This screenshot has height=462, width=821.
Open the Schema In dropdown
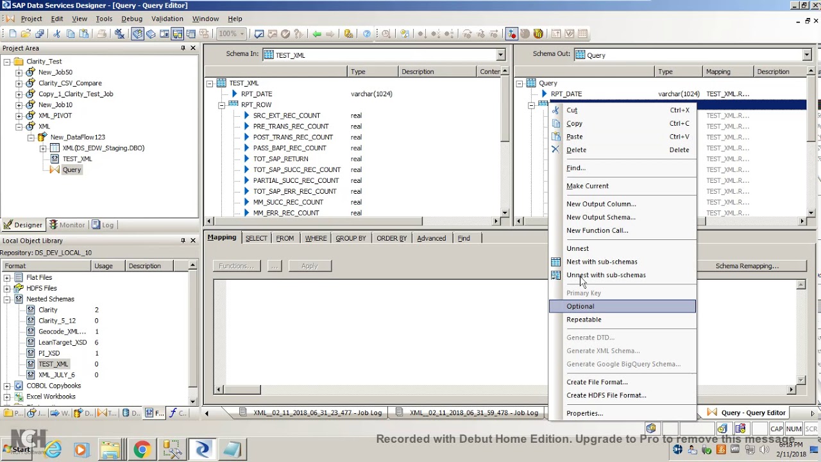pos(500,55)
